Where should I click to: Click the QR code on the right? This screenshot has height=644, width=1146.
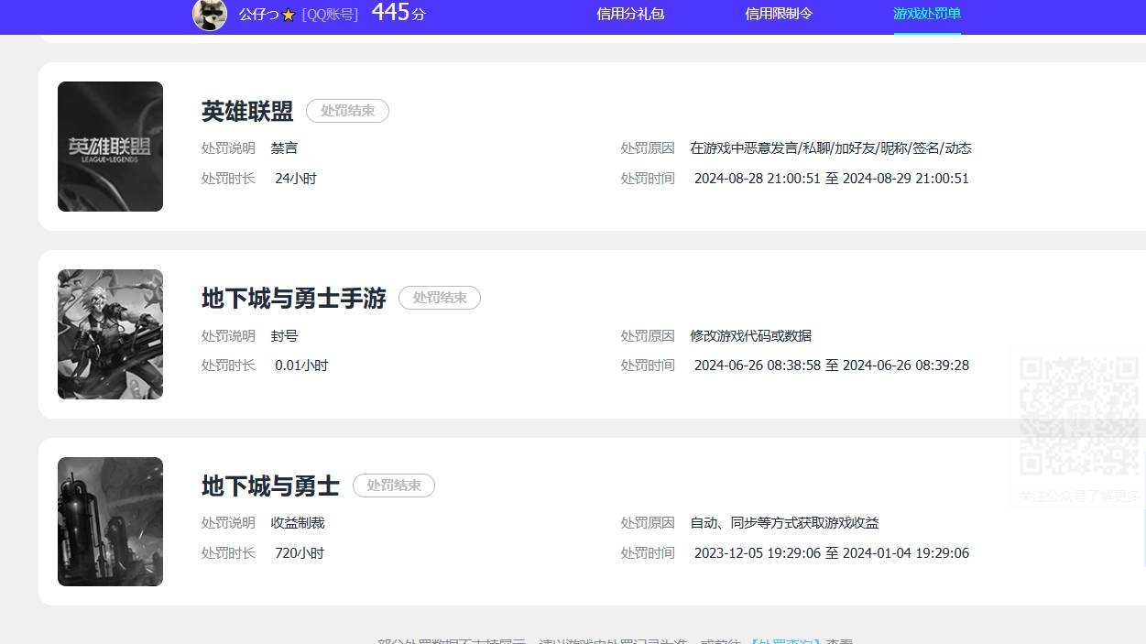point(1079,417)
